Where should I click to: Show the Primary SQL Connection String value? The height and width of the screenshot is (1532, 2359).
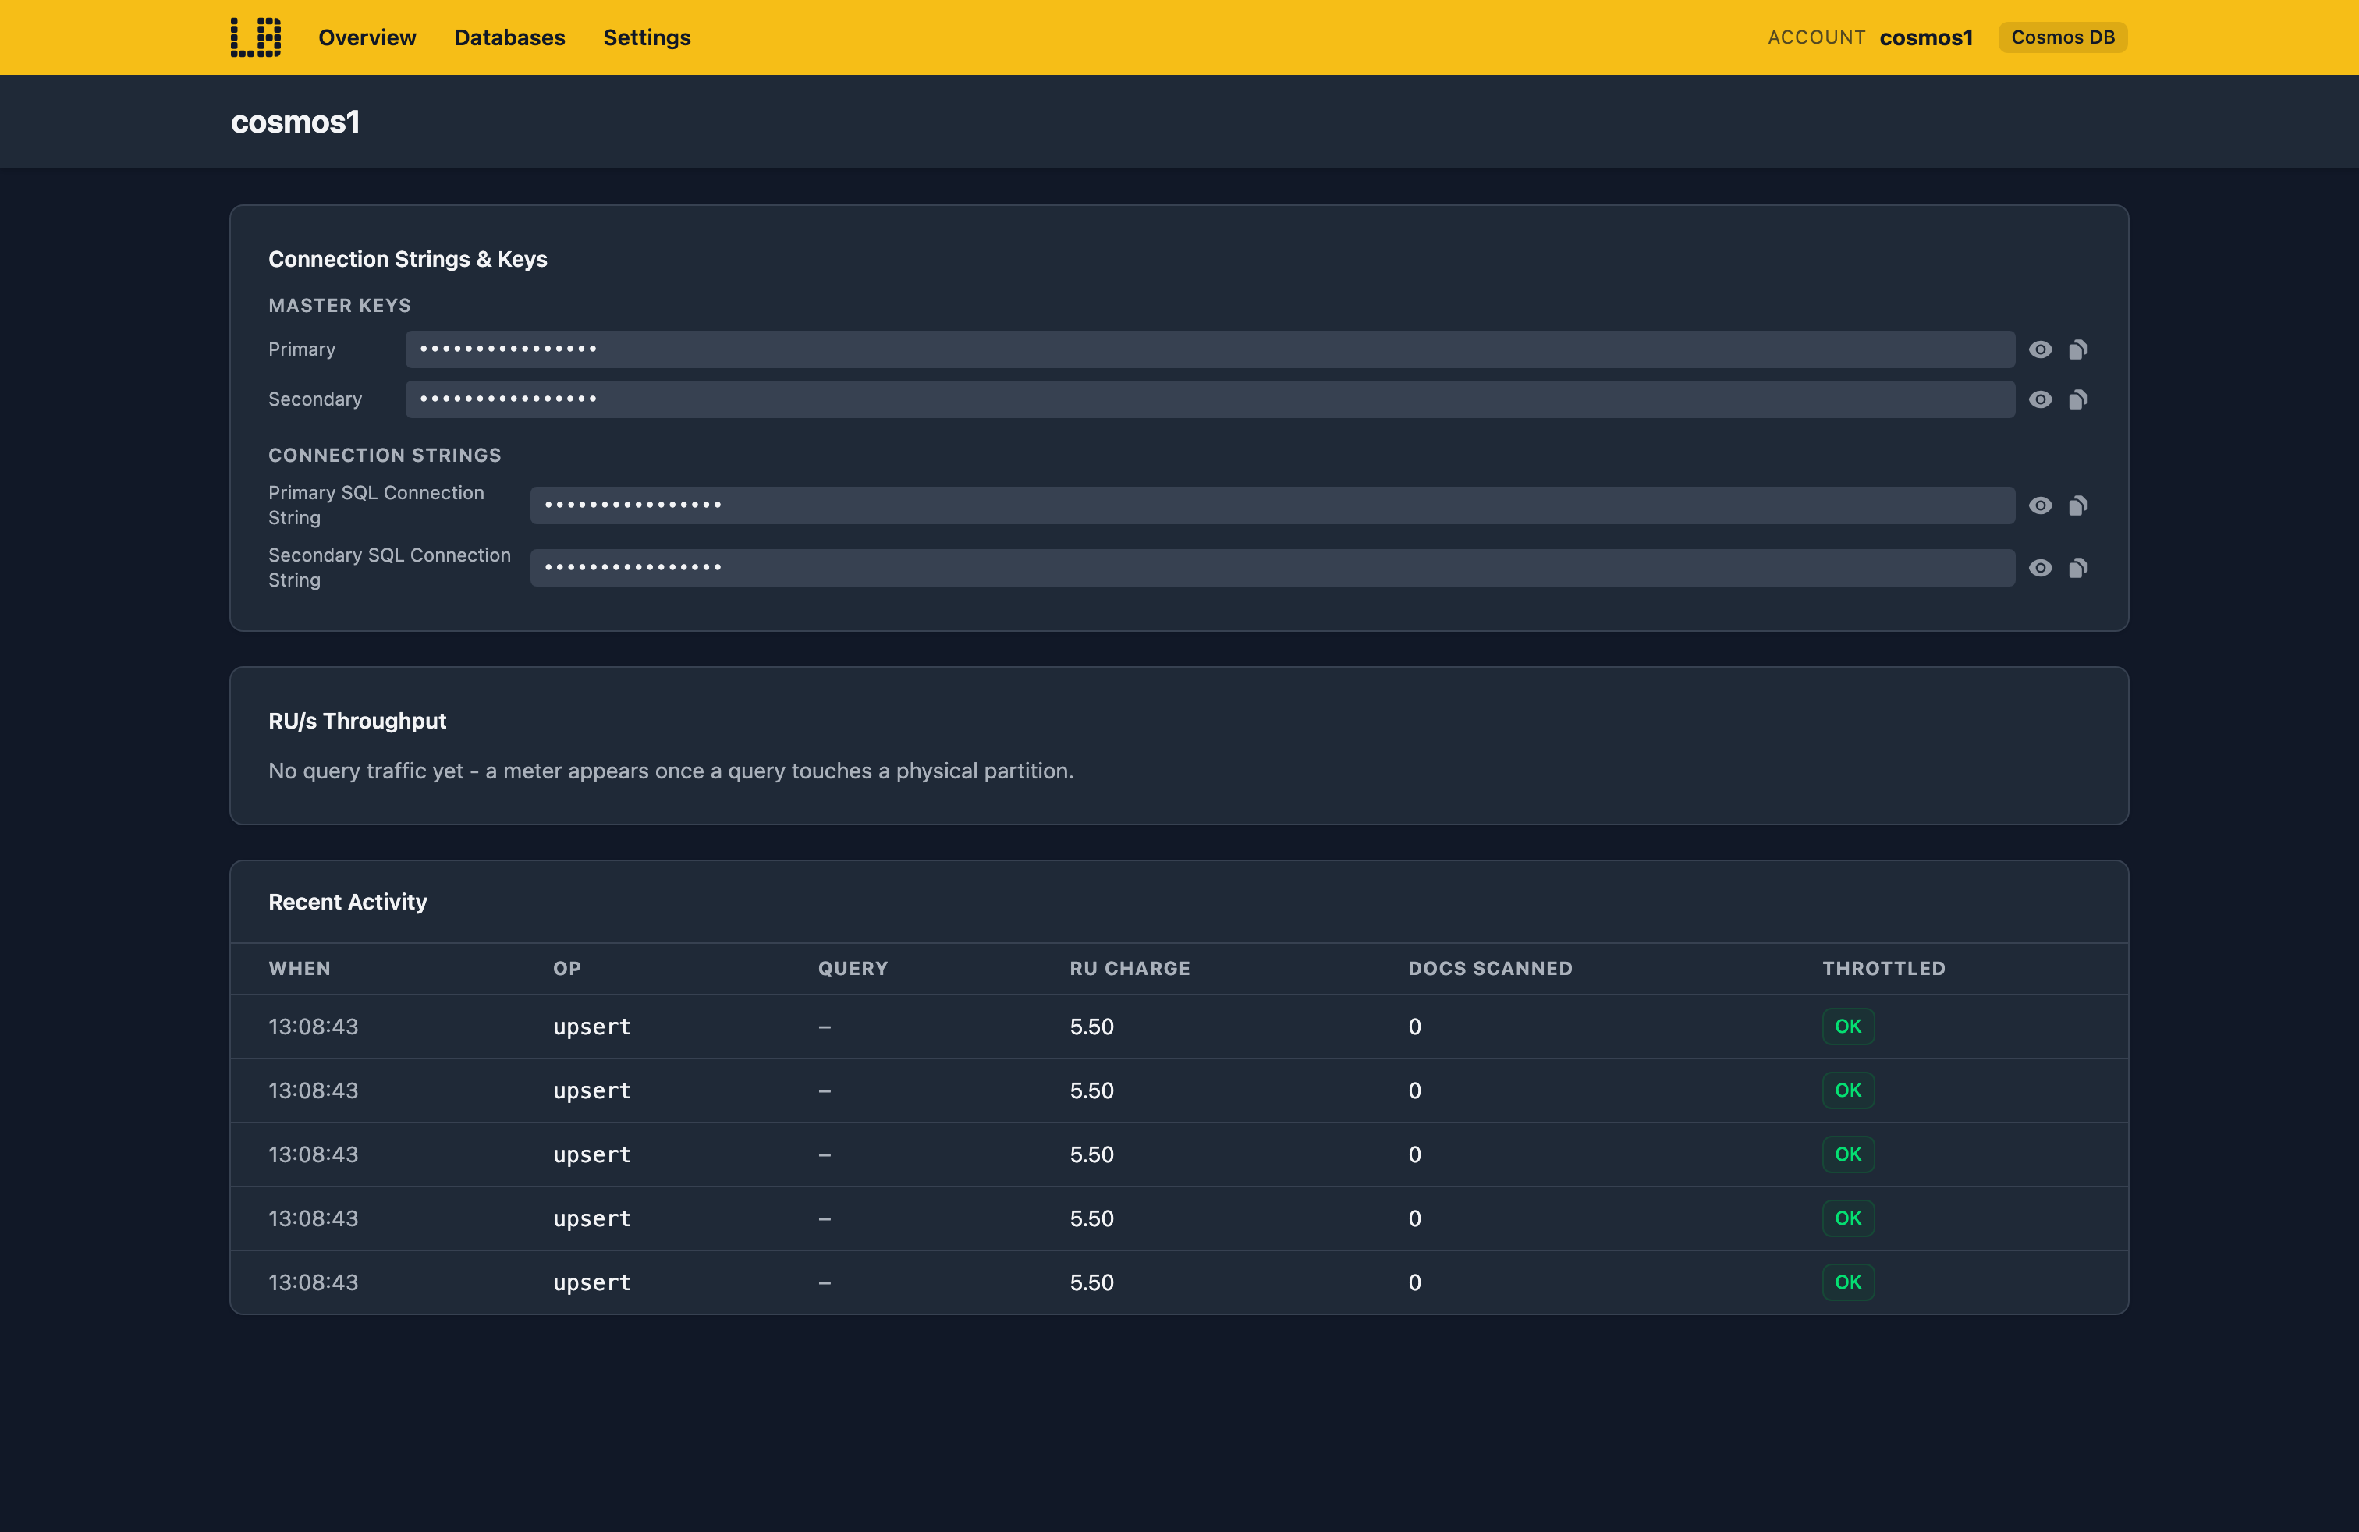pyautogui.click(x=2040, y=505)
